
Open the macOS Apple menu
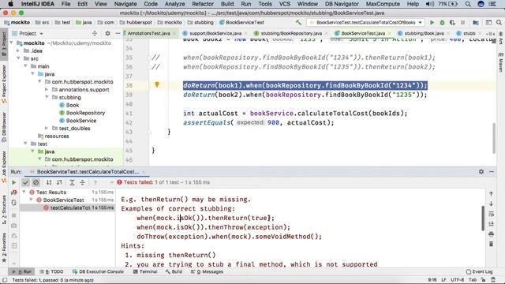pos(10,4)
